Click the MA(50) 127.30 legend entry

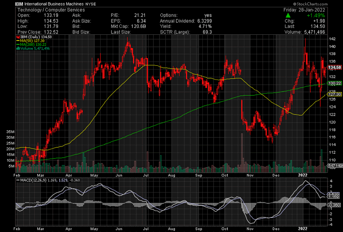[30, 41]
